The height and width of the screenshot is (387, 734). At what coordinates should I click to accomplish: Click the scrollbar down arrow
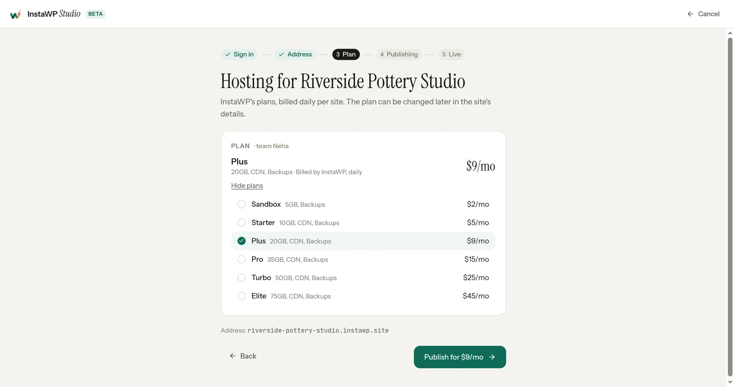[730, 382]
